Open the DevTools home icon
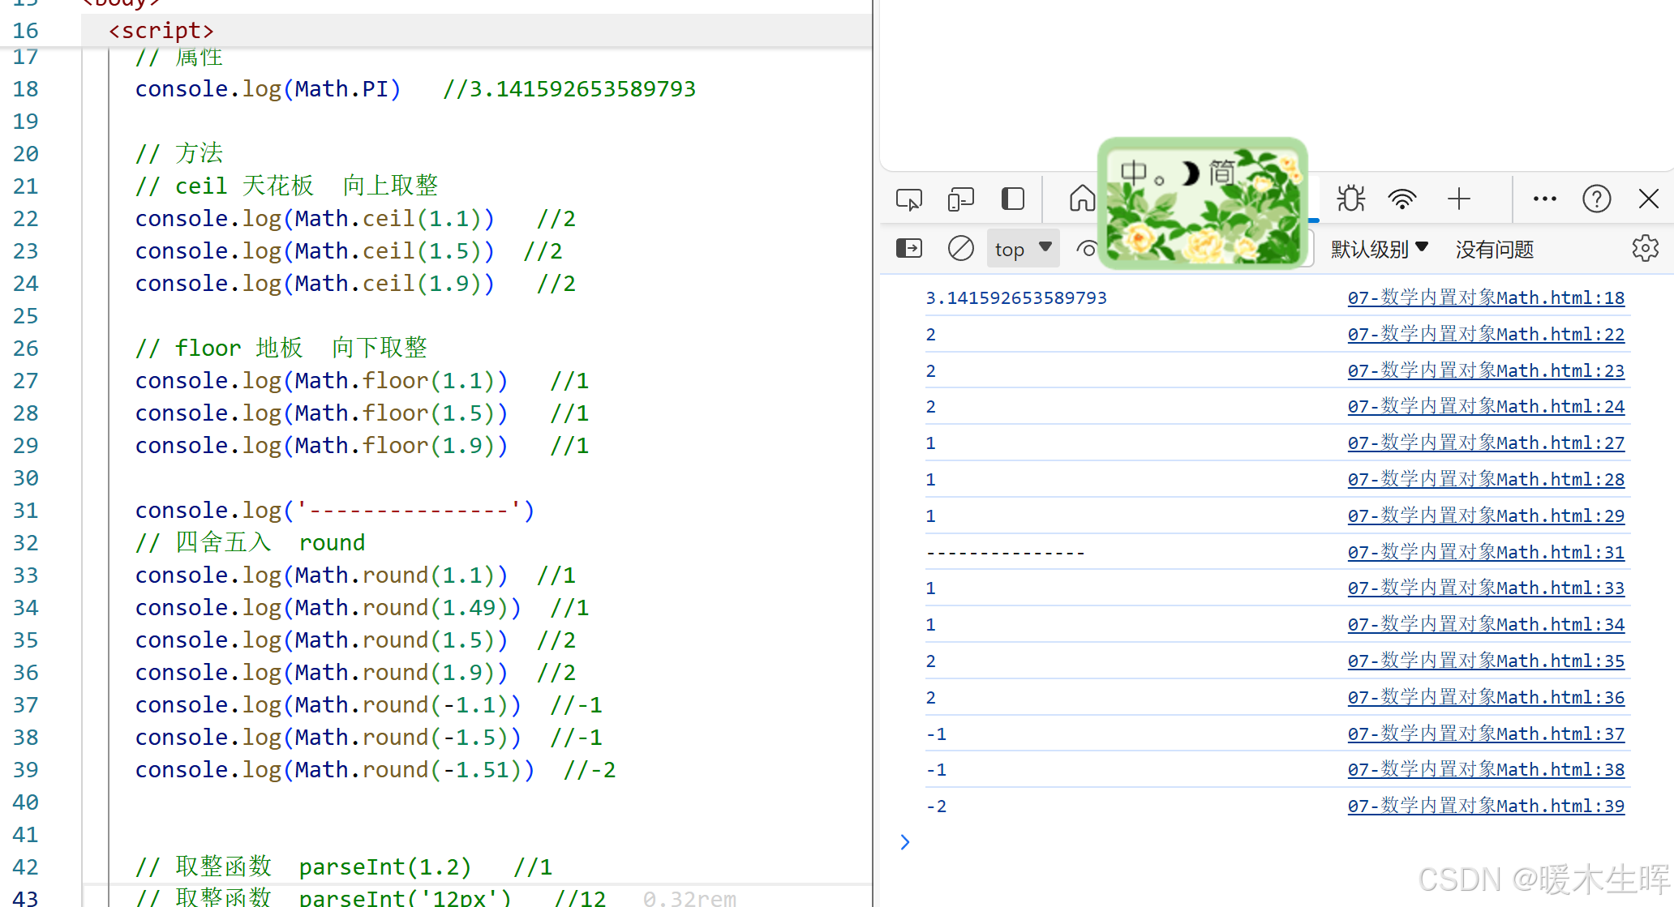 [x=1082, y=199]
